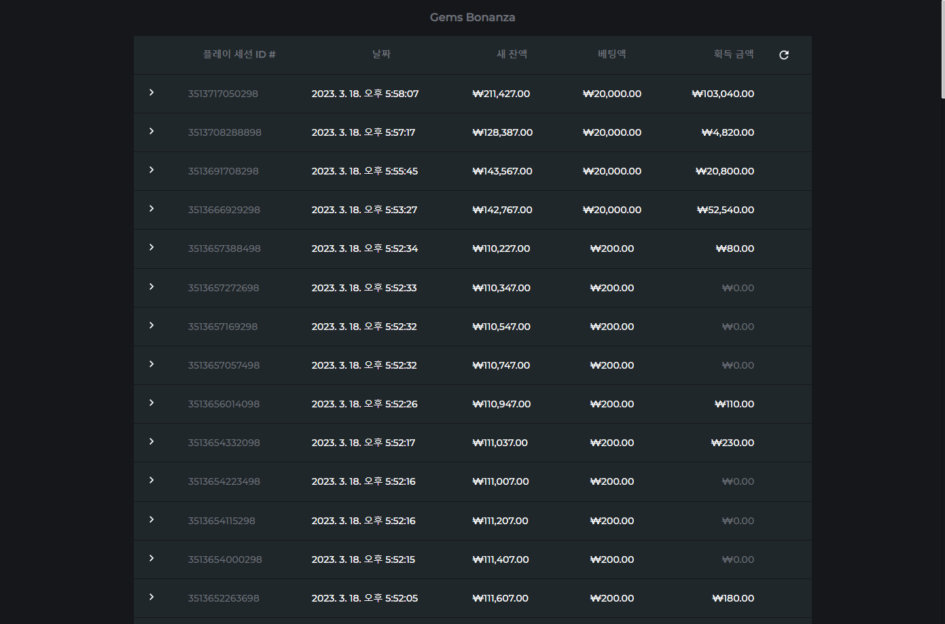The width and height of the screenshot is (945, 624).
Task: Click the date "2023. 3. 18. 오후 5:52:15"
Action: (x=363, y=559)
